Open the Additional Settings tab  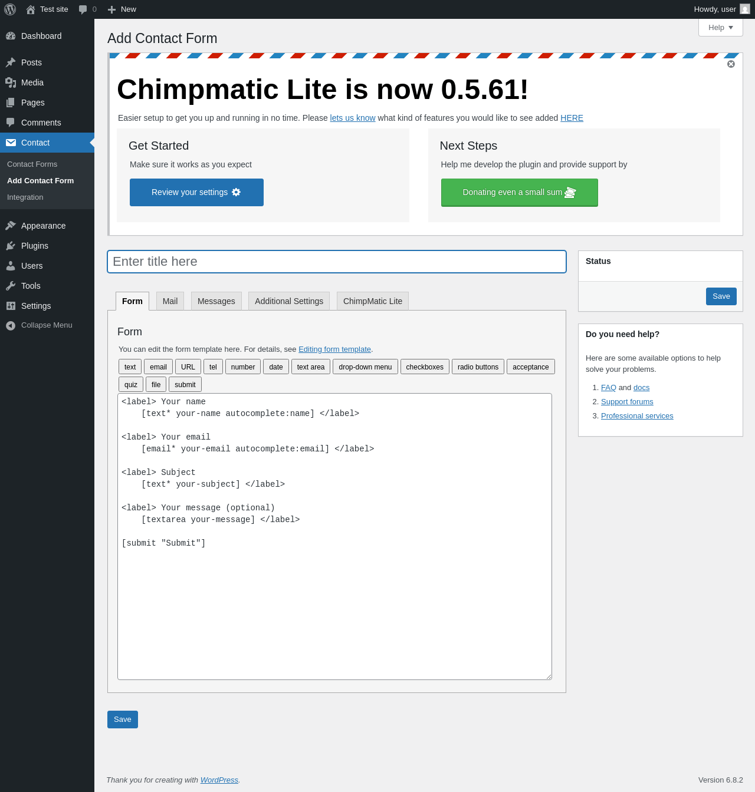point(289,301)
